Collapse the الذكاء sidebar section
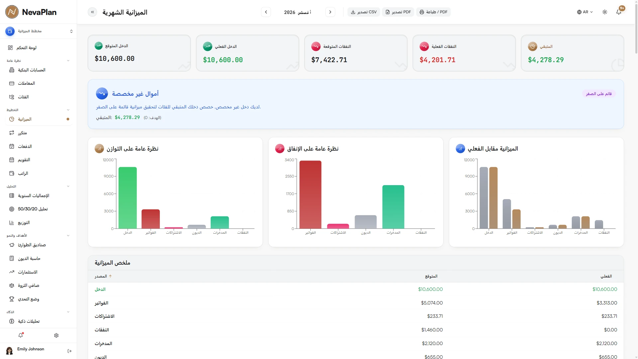 click(x=68, y=312)
